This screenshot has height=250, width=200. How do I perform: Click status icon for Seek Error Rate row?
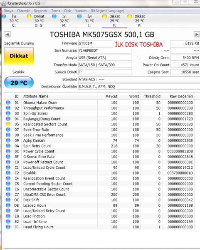pos(8,130)
